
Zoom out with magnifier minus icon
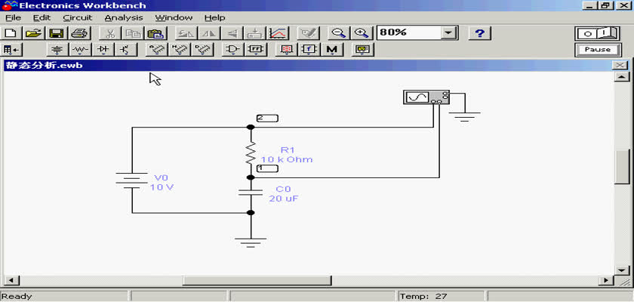pos(339,33)
